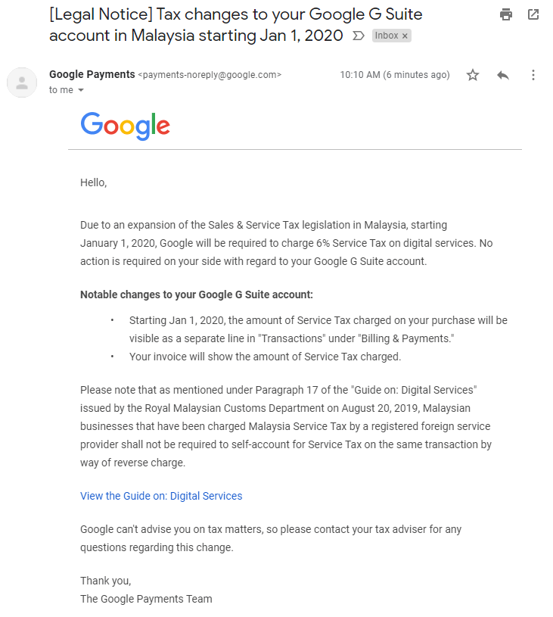This screenshot has height=617, width=553.
Task: Click the Google Payments sender name
Action: [x=92, y=74]
